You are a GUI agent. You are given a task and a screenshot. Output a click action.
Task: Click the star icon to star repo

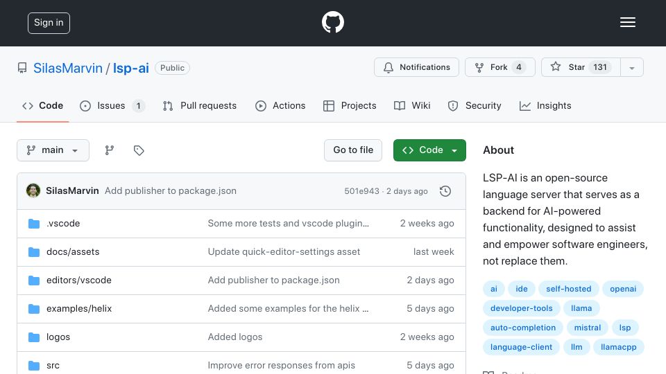(x=556, y=66)
